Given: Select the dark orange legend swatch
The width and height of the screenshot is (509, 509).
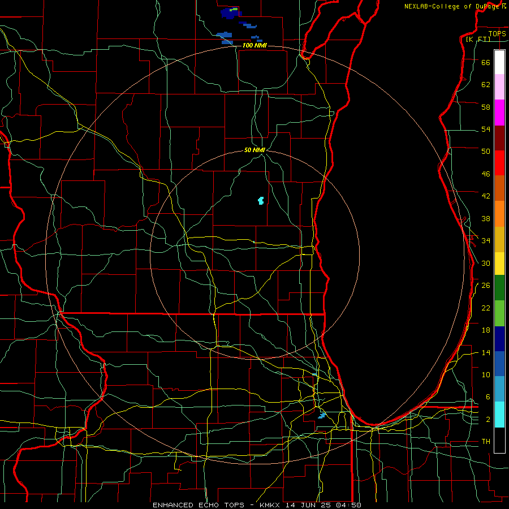Looking at the screenshot, I should 499,188.
